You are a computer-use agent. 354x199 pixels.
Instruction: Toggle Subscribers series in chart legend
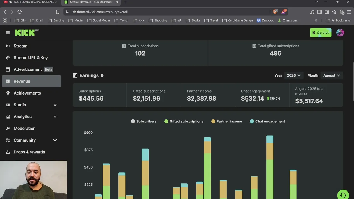pyautogui.click(x=144, y=121)
